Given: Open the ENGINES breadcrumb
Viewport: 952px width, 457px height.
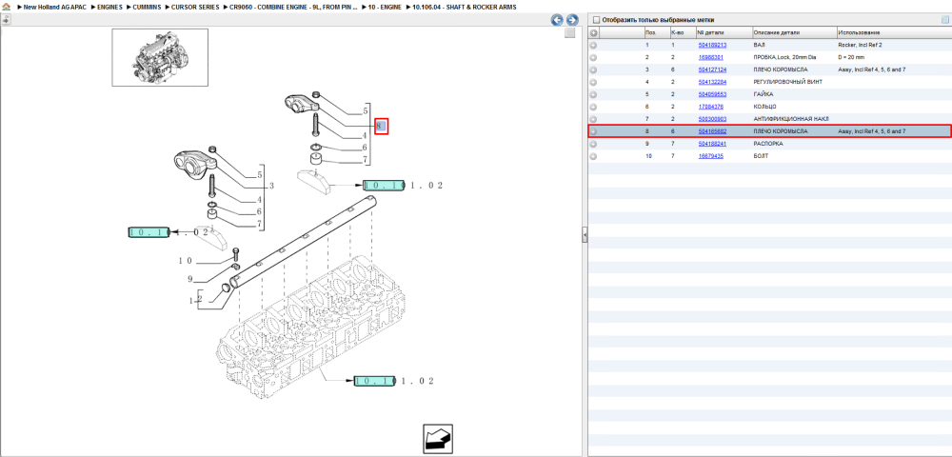Looking at the screenshot, I should point(109,7).
